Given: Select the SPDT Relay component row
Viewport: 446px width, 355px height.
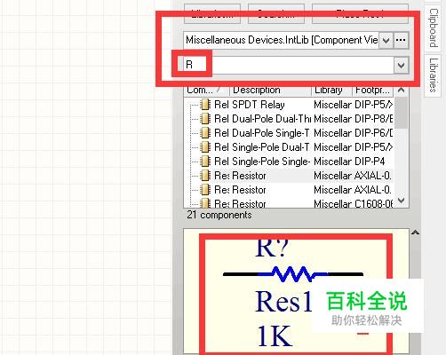Looking at the screenshot, I should pyautogui.click(x=289, y=105).
